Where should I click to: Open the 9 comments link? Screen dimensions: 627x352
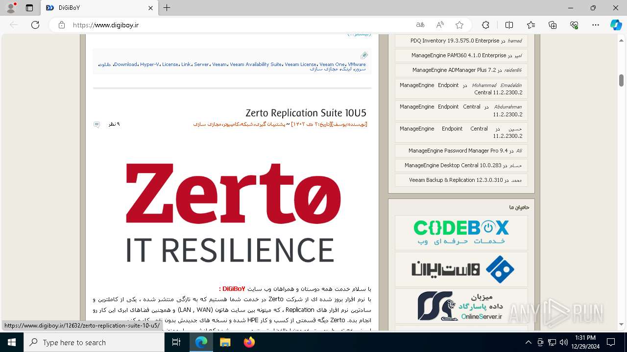tap(114, 124)
